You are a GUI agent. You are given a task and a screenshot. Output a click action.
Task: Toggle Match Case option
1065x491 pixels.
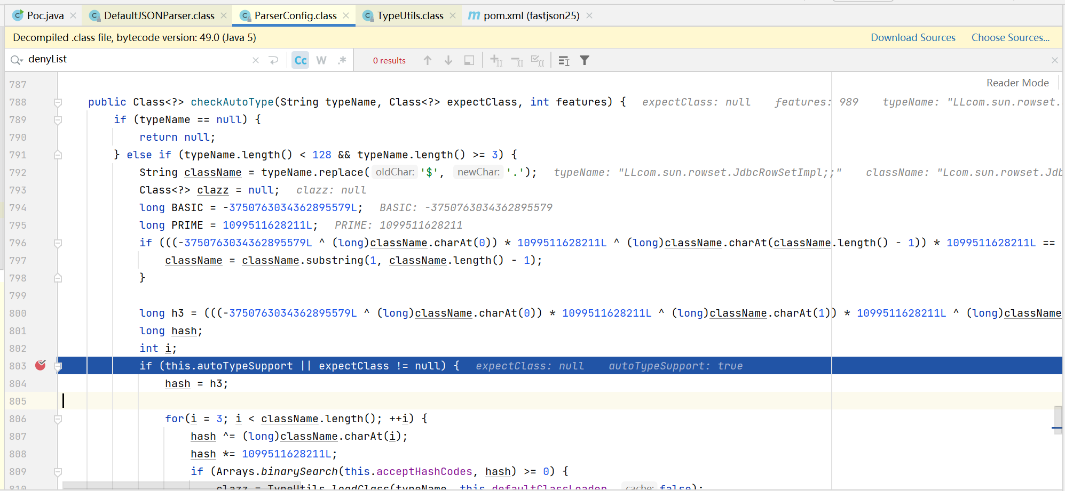(301, 60)
